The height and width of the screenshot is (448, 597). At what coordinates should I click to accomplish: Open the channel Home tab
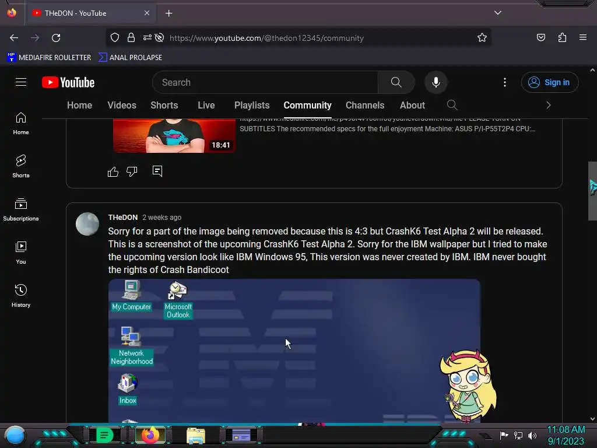[x=79, y=106]
